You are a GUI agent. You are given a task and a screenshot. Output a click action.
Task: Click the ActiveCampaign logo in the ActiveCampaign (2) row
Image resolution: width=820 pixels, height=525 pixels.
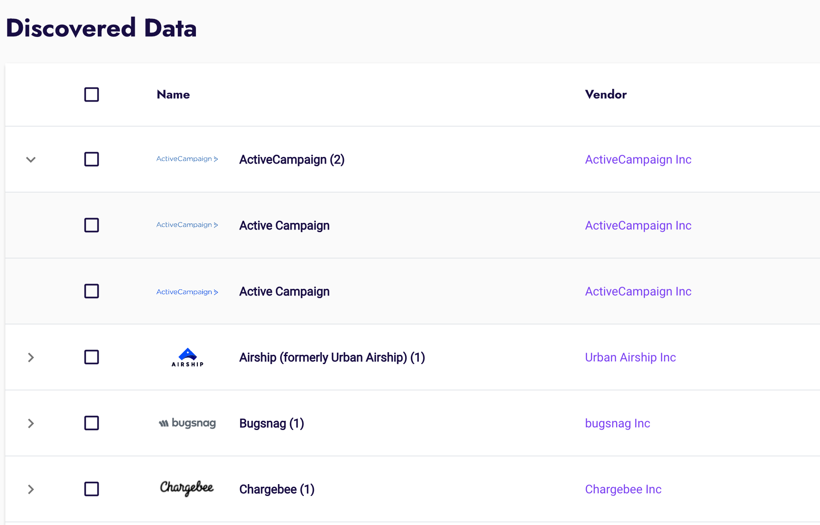click(187, 159)
